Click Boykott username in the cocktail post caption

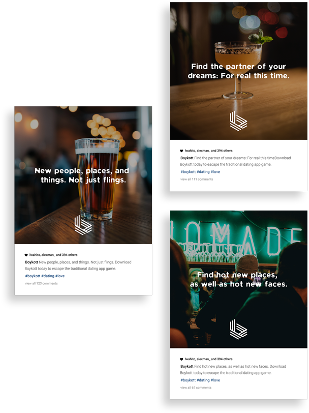click(187, 158)
